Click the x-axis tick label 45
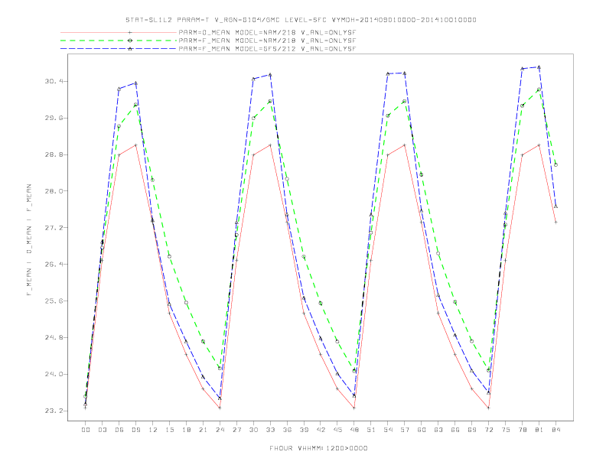606x468 pixels. pyautogui.click(x=337, y=430)
